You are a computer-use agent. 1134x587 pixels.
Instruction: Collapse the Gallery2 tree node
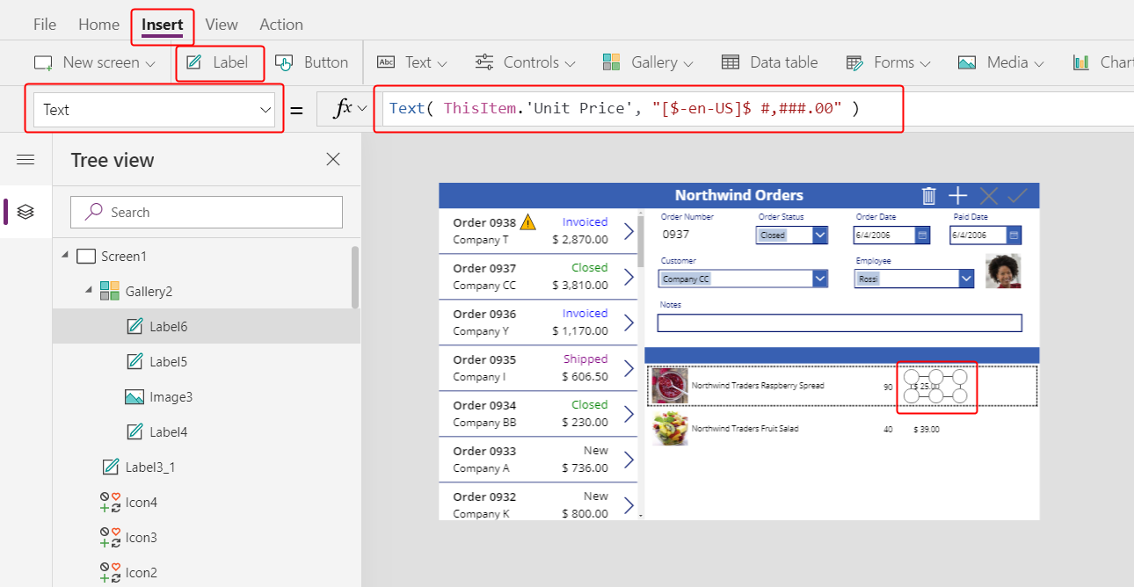tap(88, 291)
